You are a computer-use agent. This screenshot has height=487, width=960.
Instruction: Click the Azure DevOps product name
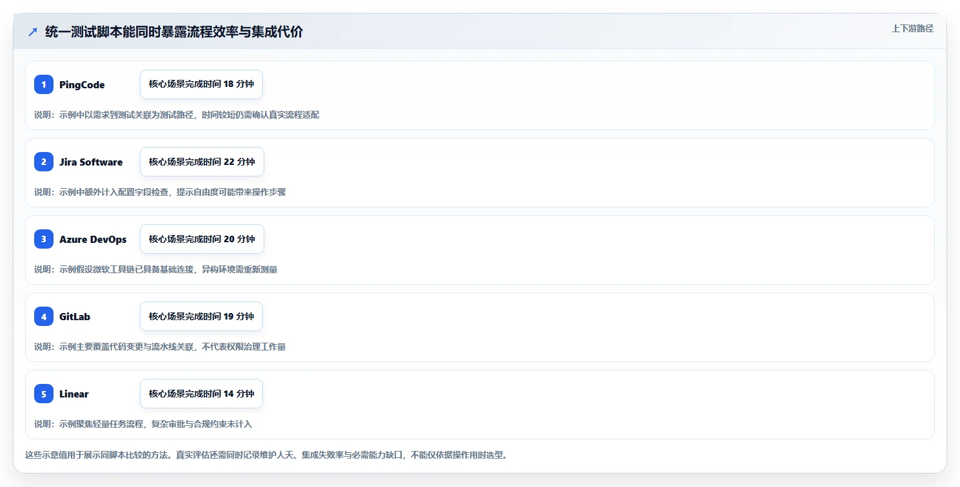click(x=93, y=240)
